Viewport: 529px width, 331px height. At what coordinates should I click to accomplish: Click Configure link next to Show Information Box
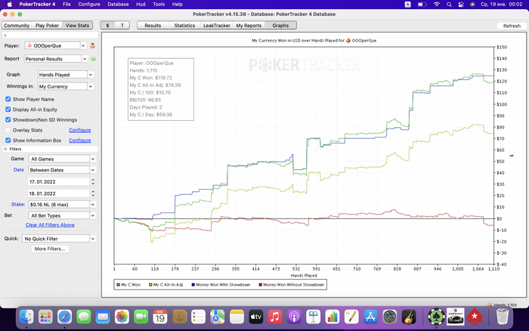[x=80, y=140]
